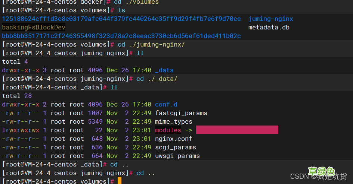353x184 pixels.
Task: Click the 'cd ./juming-nginx/' command text
Action: [x=151, y=45]
